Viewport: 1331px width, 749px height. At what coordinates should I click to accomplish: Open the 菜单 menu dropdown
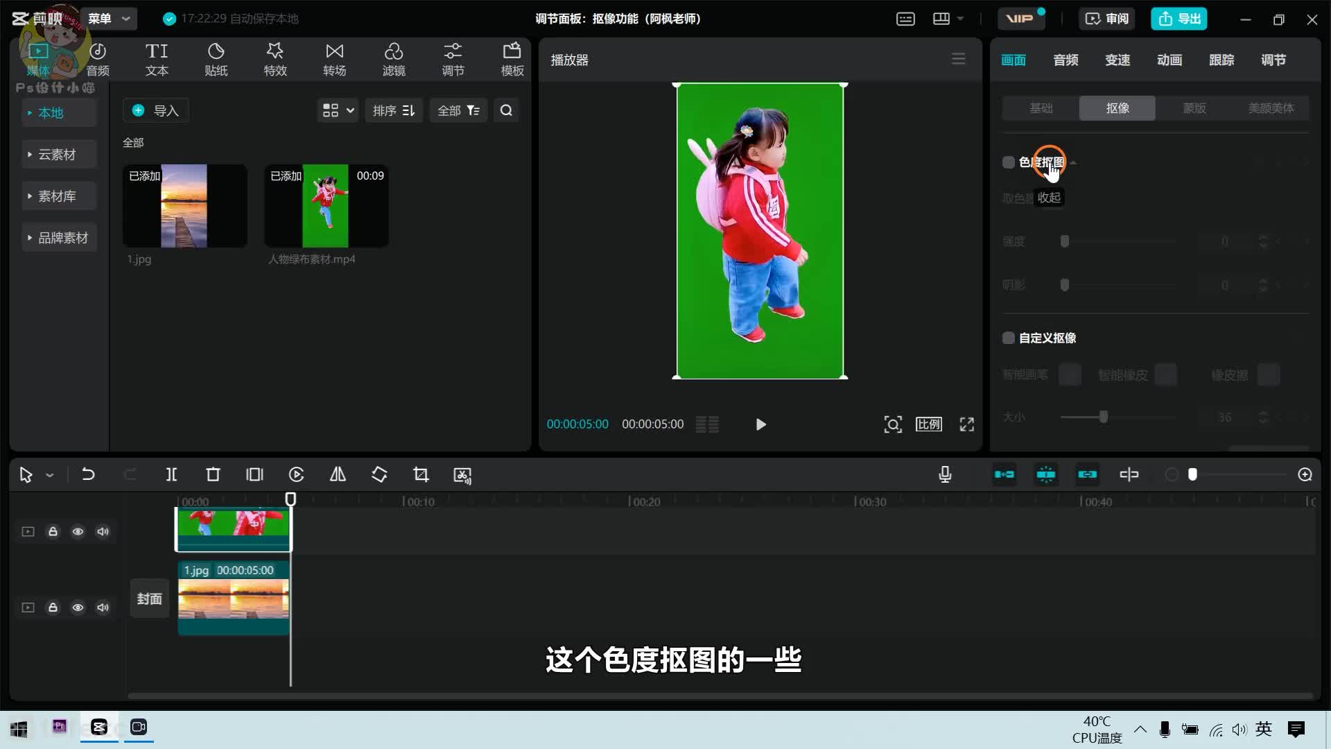(109, 19)
